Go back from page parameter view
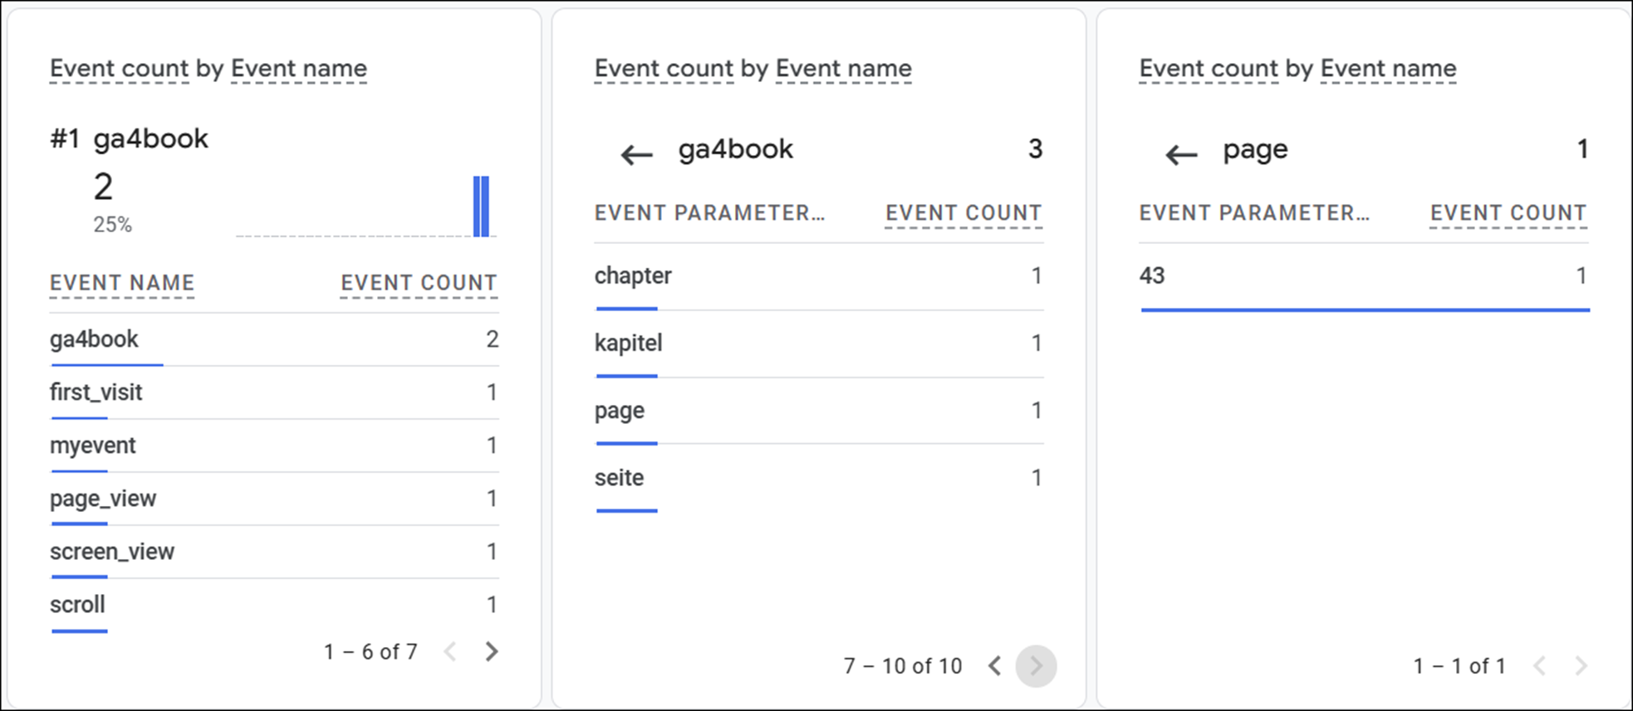The width and height of the screenshot is (1633, 711). click(x=1181, y=154)
